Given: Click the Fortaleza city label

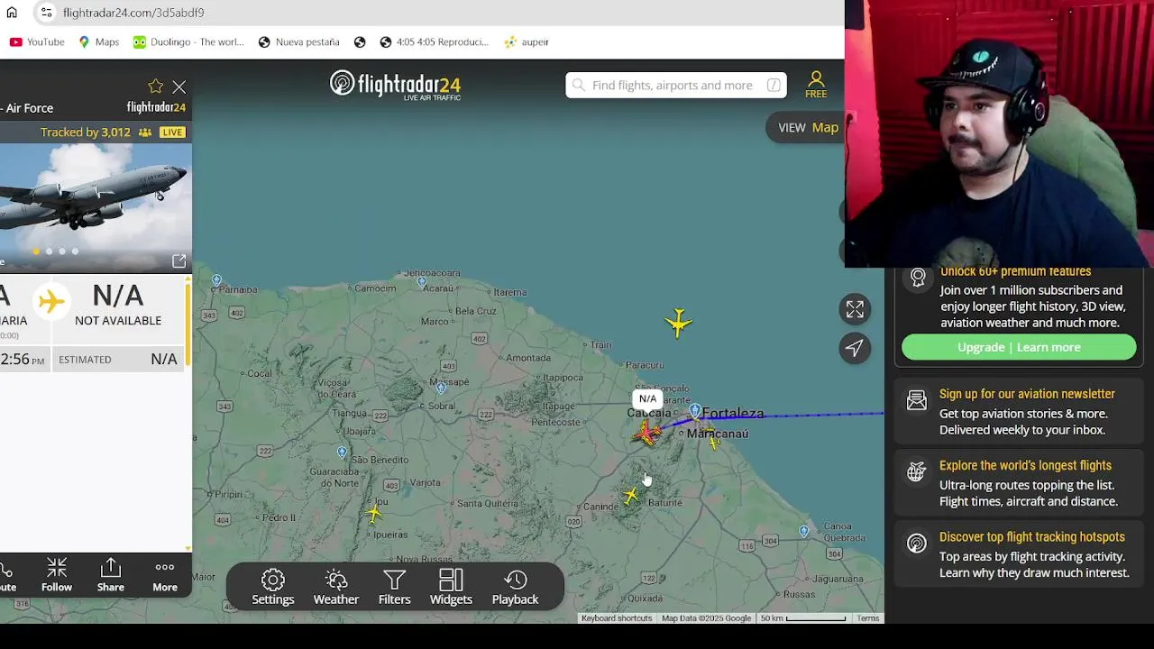Looking at the screenshot, I should point(733,414).
